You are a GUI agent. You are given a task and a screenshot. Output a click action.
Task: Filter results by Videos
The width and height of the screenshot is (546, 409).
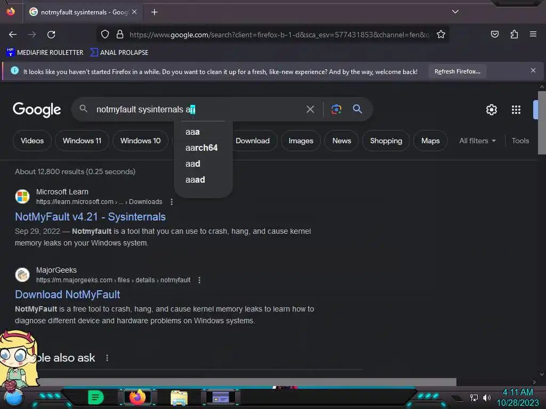tap(32, 141)
